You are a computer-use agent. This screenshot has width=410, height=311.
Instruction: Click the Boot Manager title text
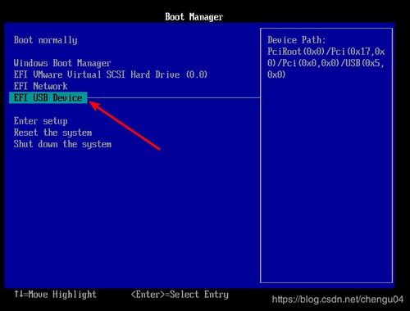pos(194,17)
